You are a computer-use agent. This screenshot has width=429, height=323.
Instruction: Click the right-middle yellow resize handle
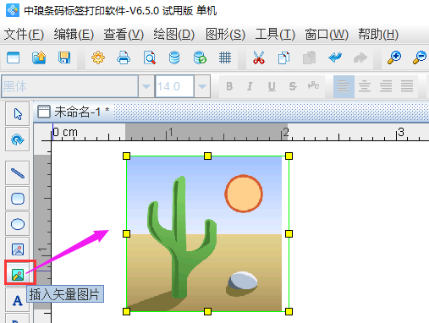click(x=289, y=233)
